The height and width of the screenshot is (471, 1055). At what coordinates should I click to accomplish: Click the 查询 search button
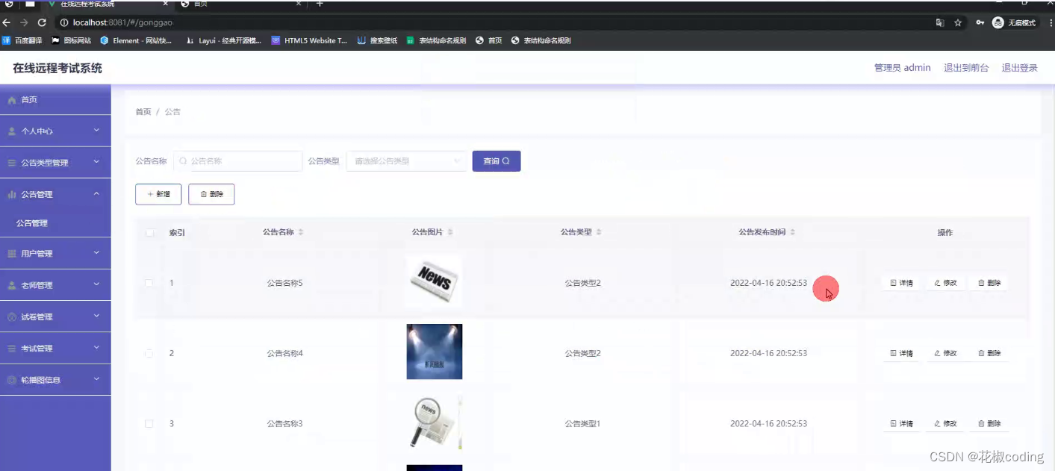(496, 160)
